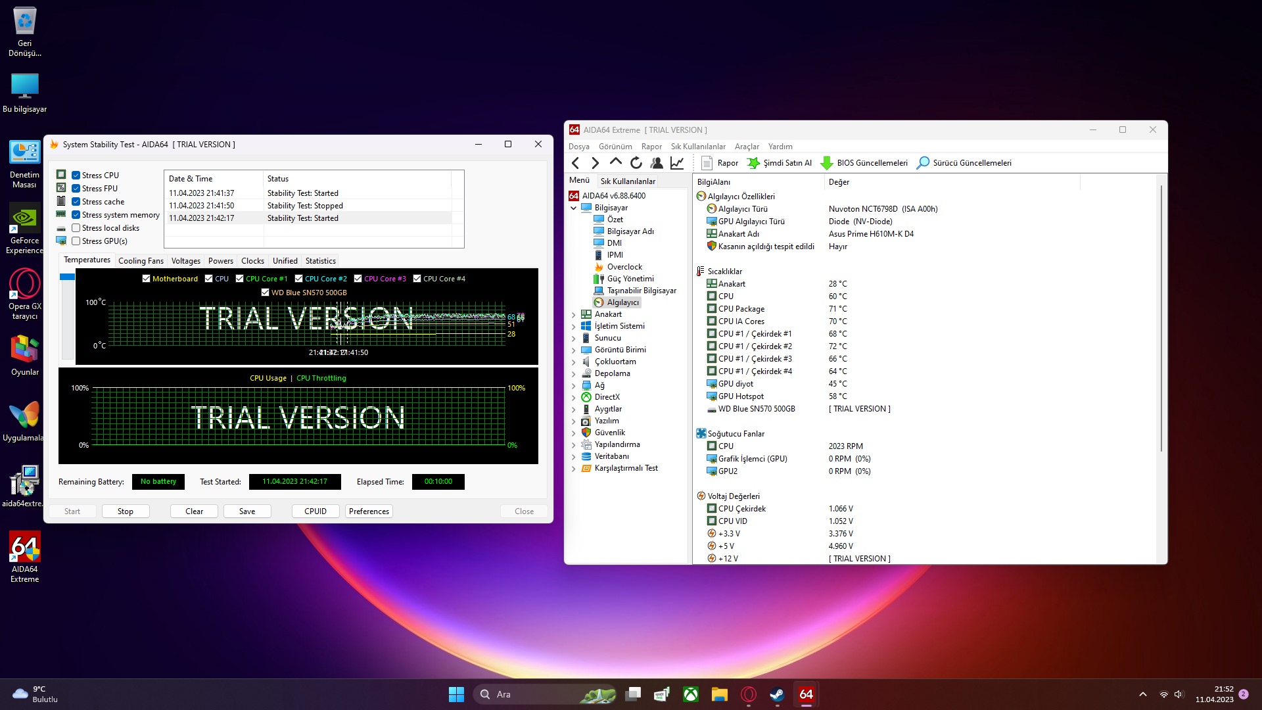The height and width of the screenshot is (710, 1262).
Task: Toggle Stress FPU checkbox
Action: pyautogui.click(x=76, y=189)
